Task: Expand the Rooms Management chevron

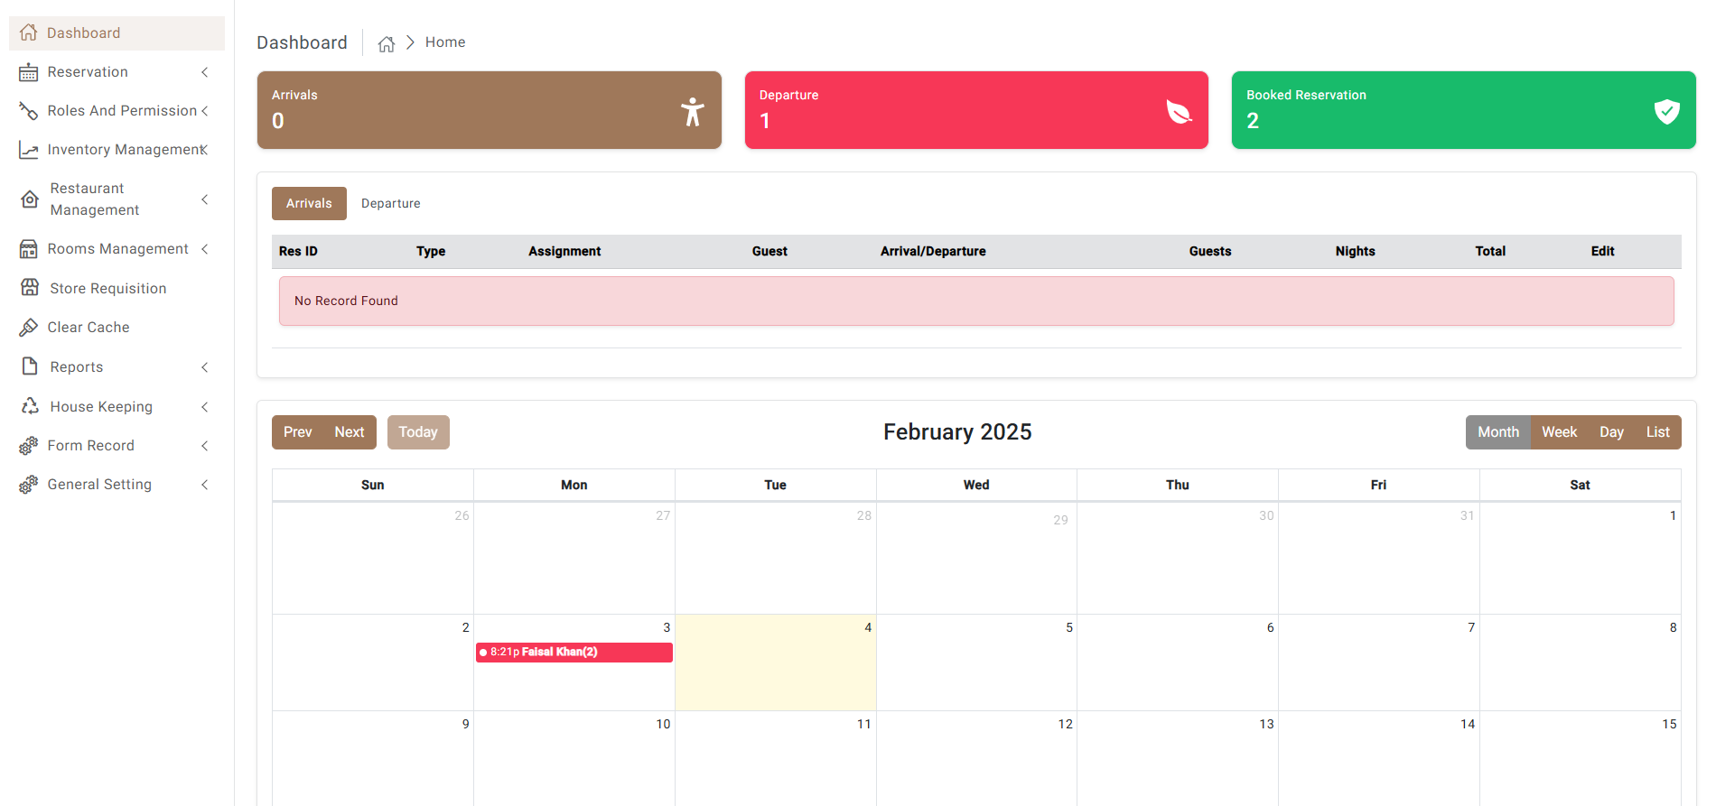Action: point(205,249)
